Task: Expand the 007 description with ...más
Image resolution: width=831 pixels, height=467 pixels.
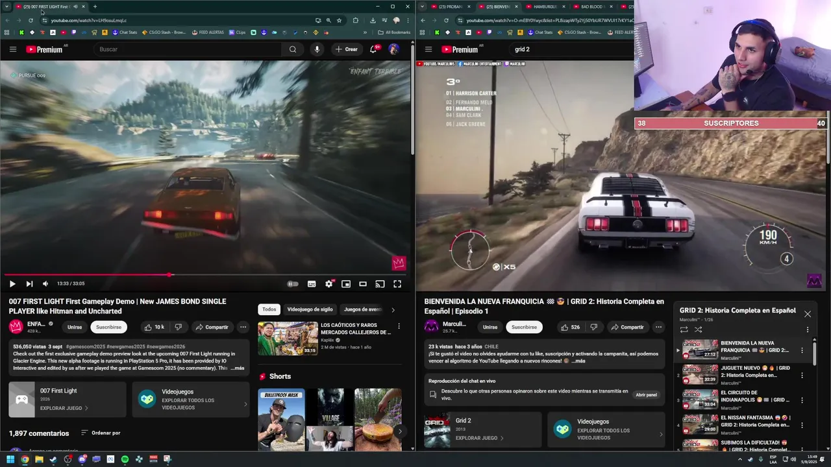Action: tap(238, 368)
